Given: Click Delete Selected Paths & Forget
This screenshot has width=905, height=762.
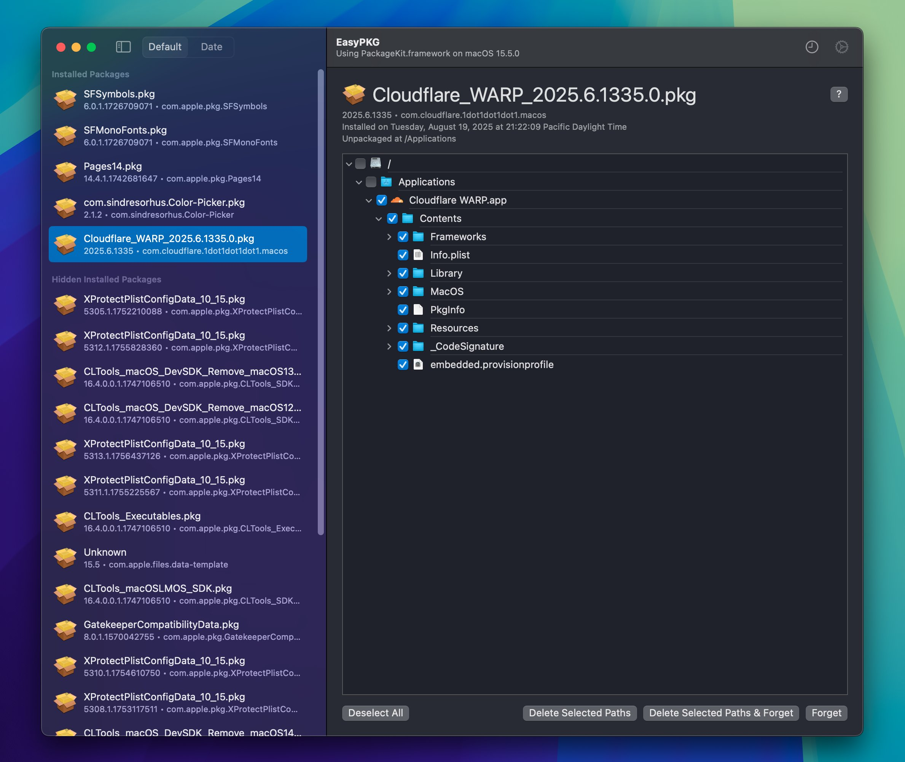Looking at the screenshot, I should 720,713.
